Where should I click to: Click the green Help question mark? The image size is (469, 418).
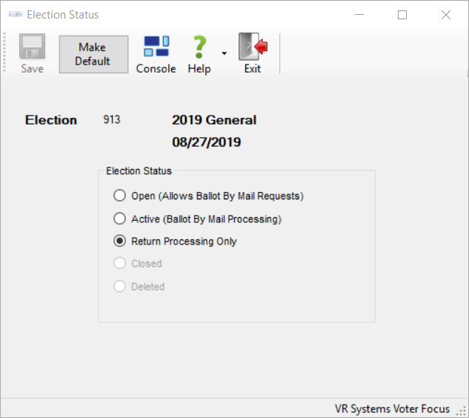coord(199,47)
